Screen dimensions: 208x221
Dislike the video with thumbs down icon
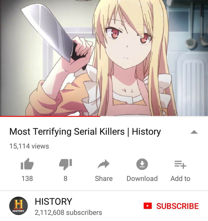click(66, 164)
